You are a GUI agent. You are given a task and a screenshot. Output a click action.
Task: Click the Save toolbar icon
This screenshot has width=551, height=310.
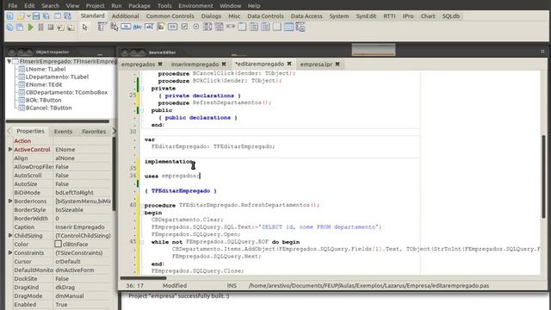coord(36,16)
